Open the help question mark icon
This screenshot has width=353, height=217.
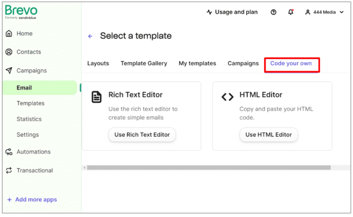pyautogui.click(x=273, y=12)
